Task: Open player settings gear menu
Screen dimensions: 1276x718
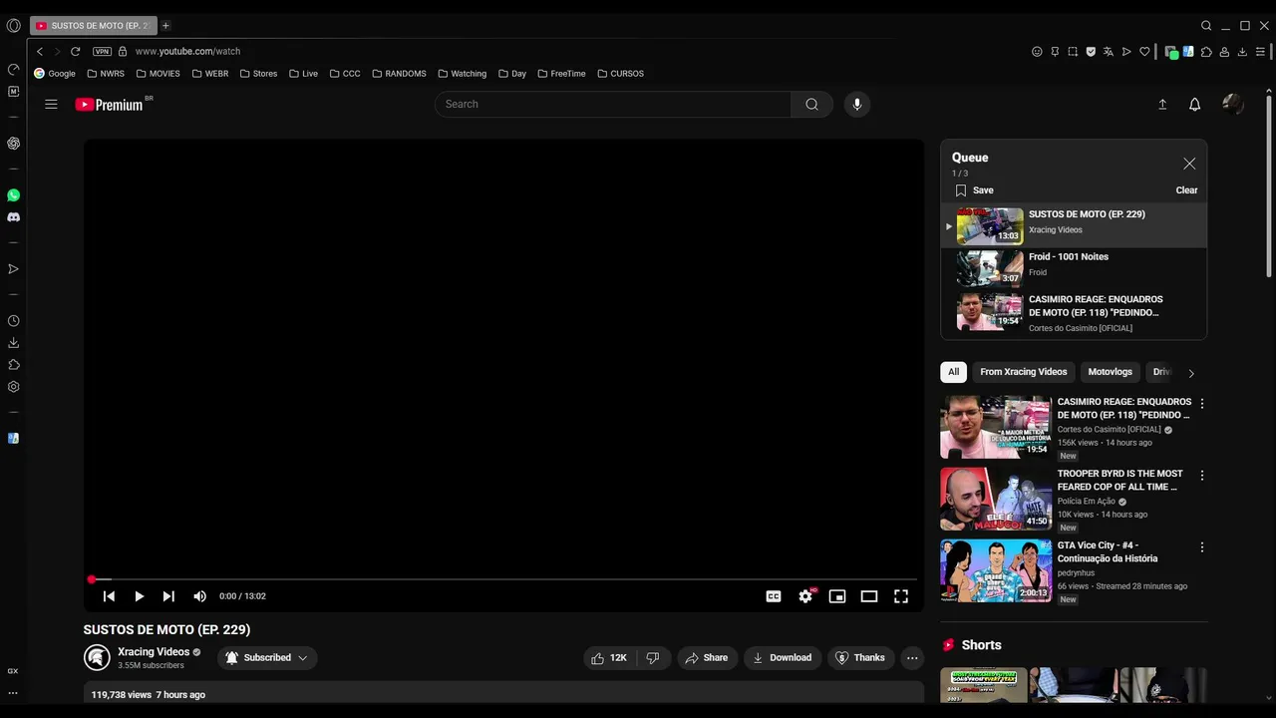Action: [x=805, y=596]
